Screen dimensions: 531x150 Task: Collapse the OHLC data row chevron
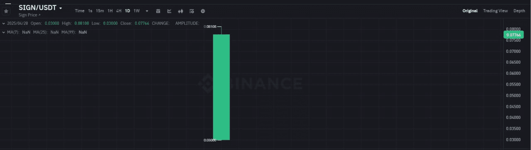pyautogui.click(x=4, y=23)
